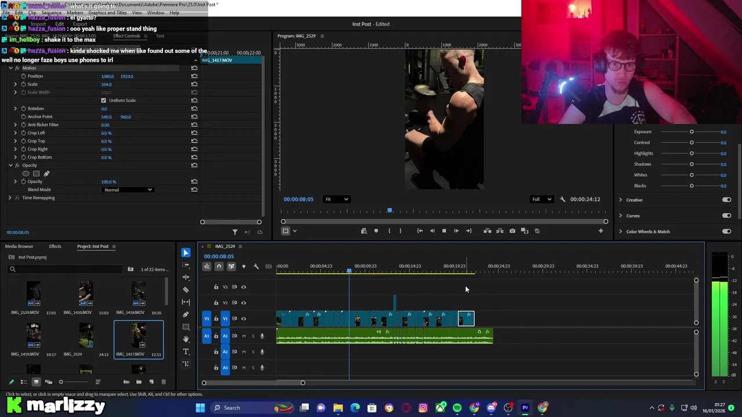Click Mark In in Program monitor
The height and width of the screenshot is (417, 742).
pos(389,231)
